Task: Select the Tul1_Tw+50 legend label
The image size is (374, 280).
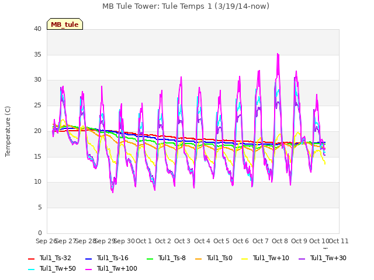Action: coord(58,268)
